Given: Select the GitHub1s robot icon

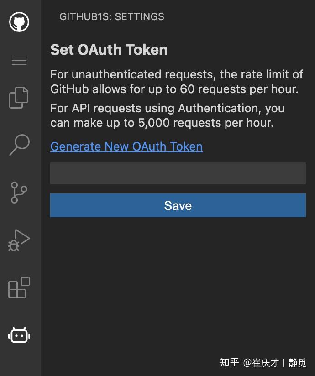Looking at the screenshot, I should [19, 335].
